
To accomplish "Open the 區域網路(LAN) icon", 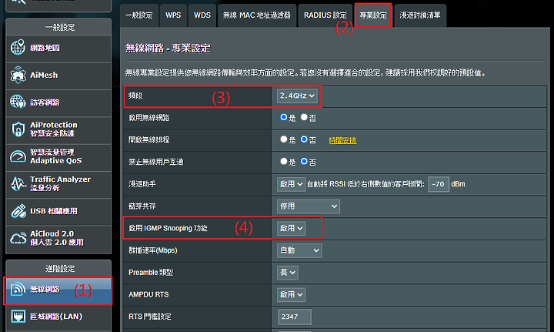I will tap(18, 316).
